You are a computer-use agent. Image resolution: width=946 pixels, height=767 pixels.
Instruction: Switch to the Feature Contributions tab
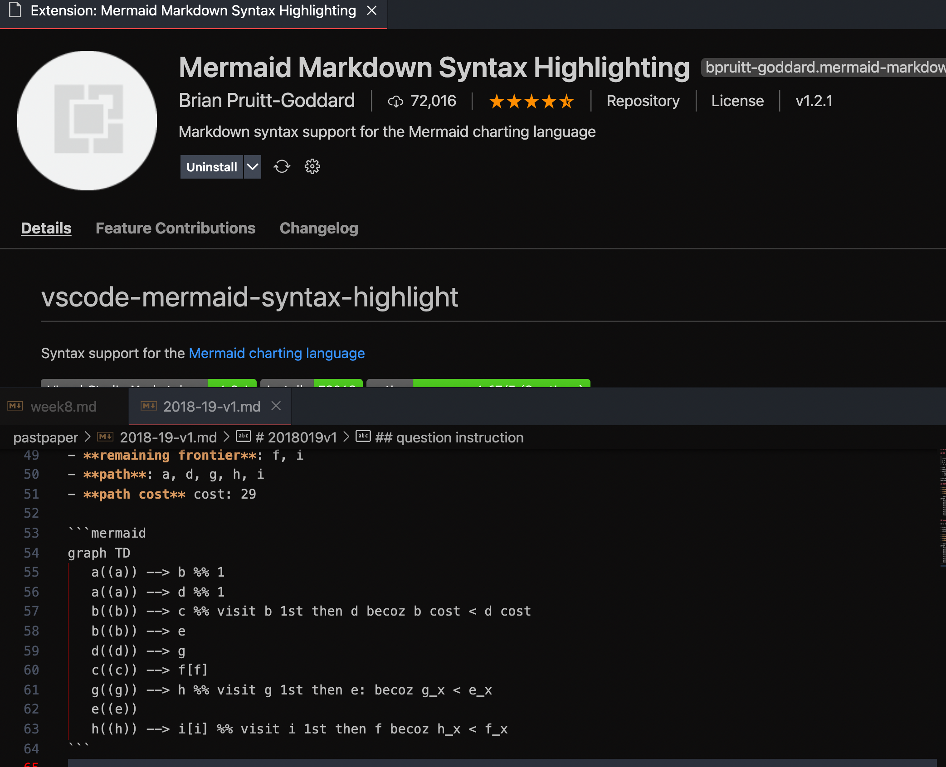[x=176, y=228]
